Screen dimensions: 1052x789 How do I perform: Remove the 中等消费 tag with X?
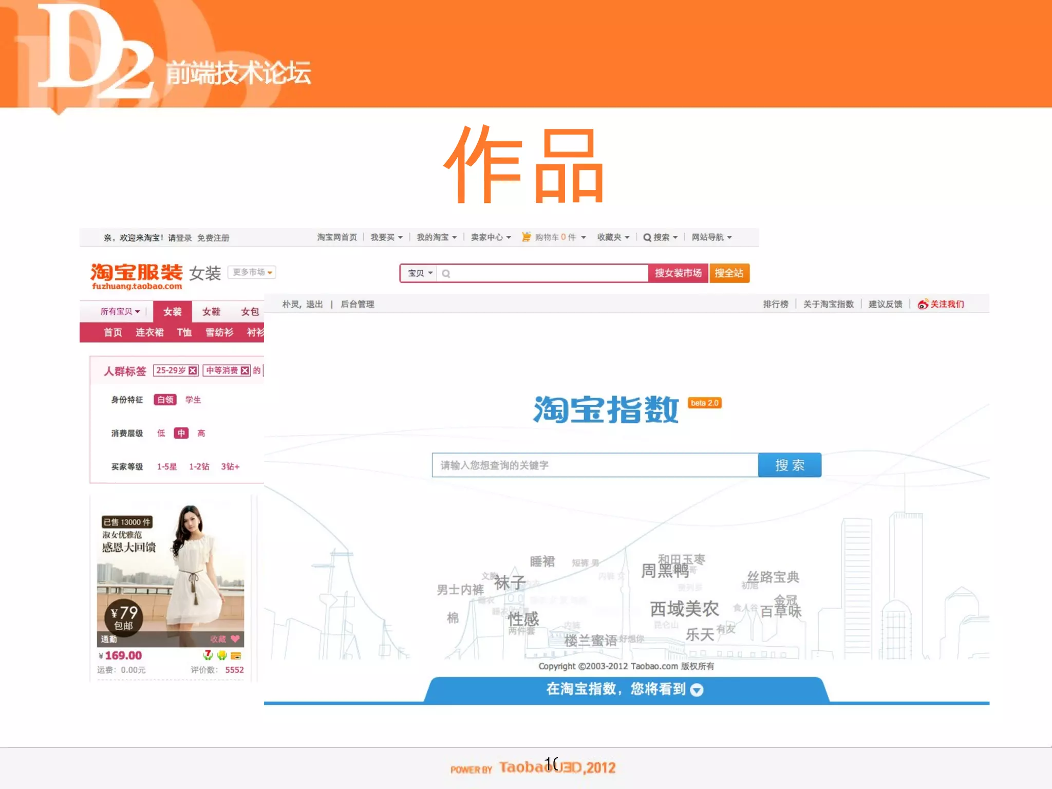pos(245,370)
